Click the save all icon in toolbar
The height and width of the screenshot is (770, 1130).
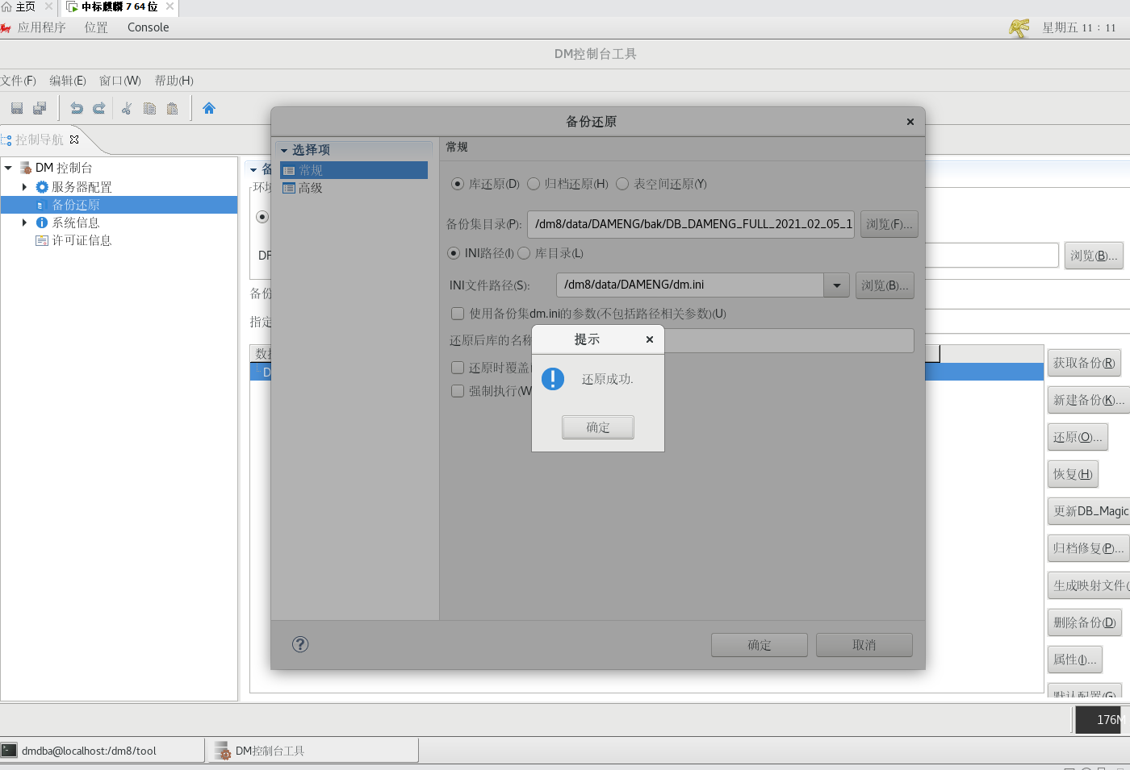(x=40, y=108)
